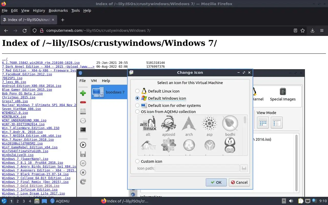Click the volume icon in system tray

pos(291,201)
